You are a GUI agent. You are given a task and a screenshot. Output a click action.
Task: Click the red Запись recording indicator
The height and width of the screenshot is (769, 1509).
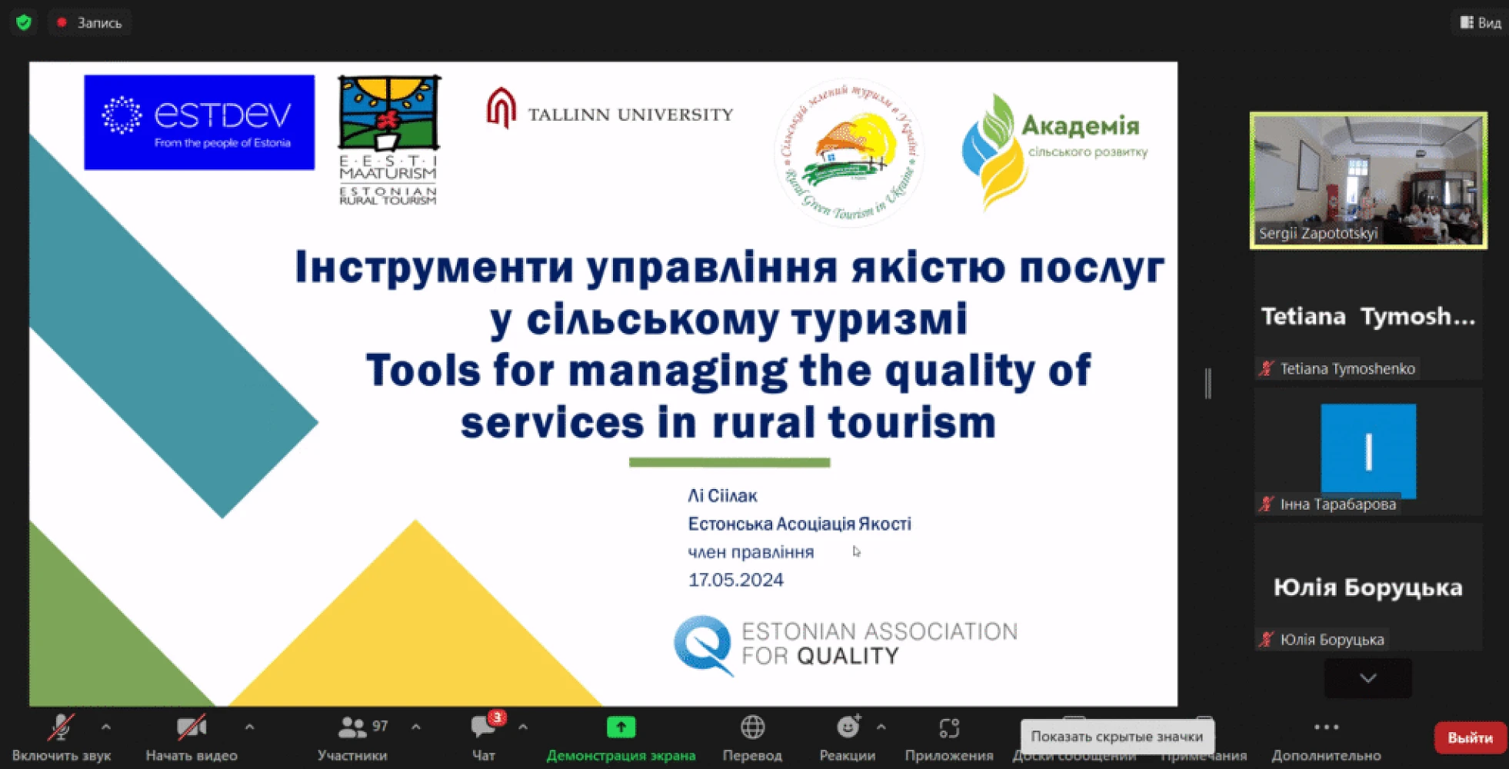click(91, 23)
